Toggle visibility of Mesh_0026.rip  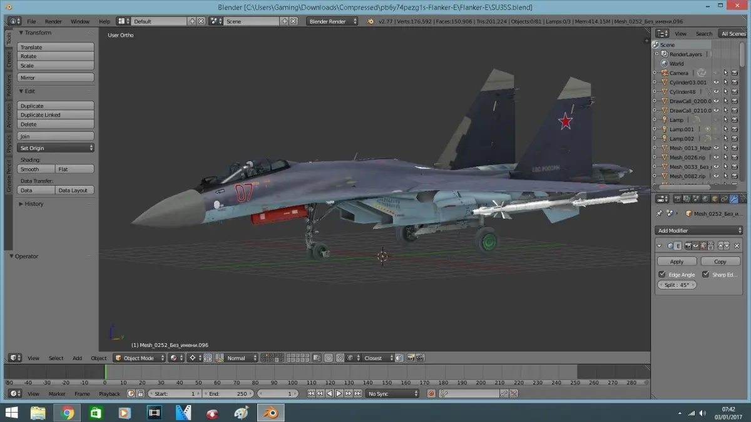click(x=717, y=158)
